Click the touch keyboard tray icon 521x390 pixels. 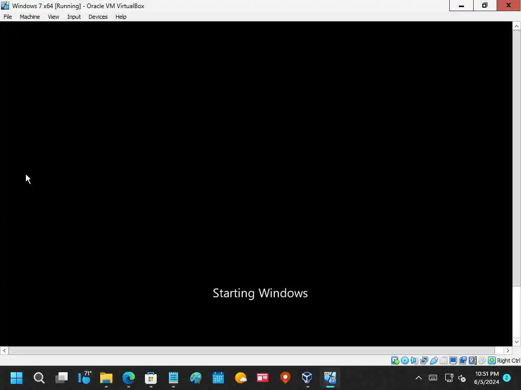433,378
